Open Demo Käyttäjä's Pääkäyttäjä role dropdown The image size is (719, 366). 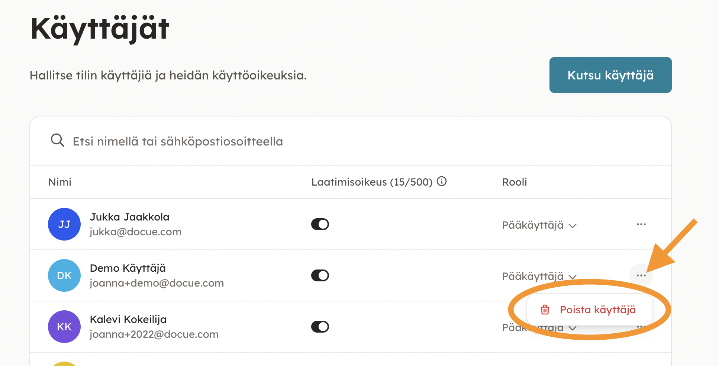(539, 277)
